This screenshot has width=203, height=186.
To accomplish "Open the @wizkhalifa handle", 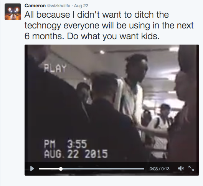I will pos(58,6).
